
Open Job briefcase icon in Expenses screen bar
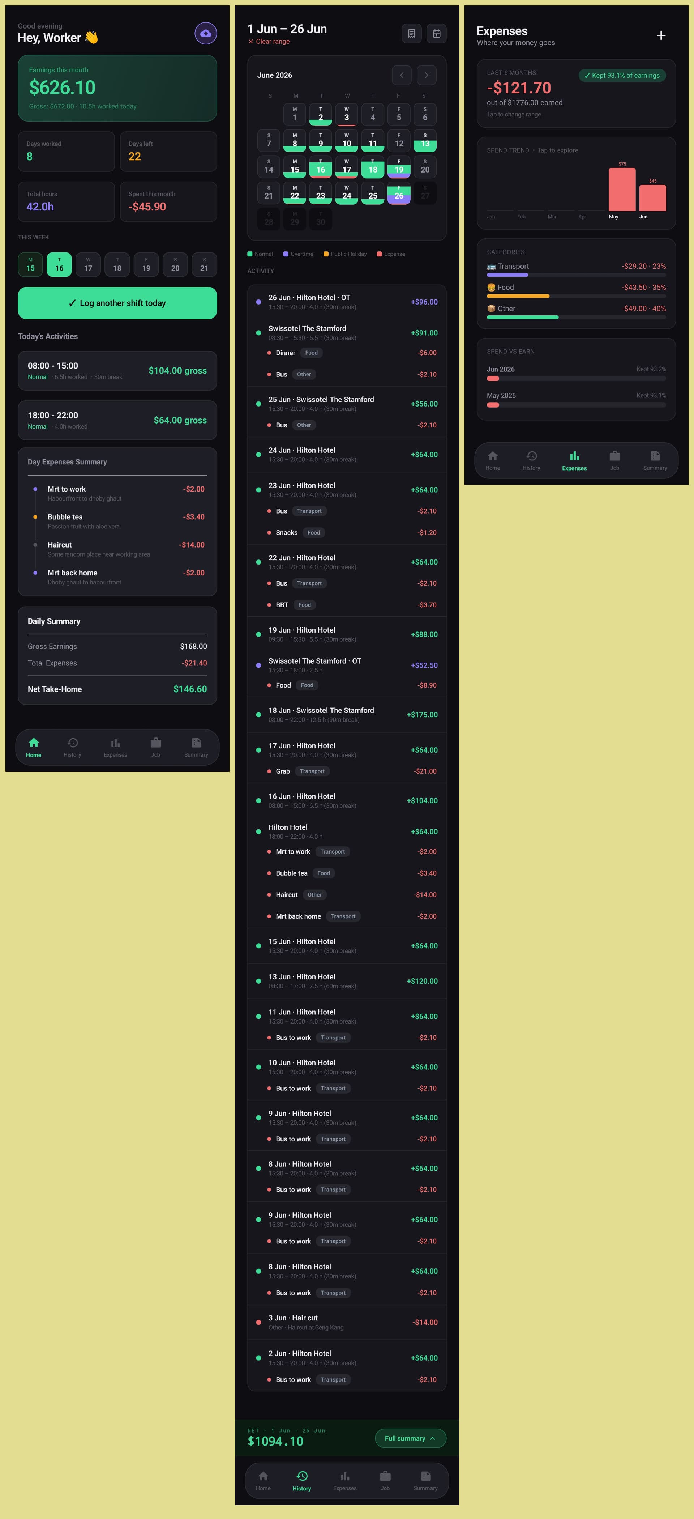614,460
